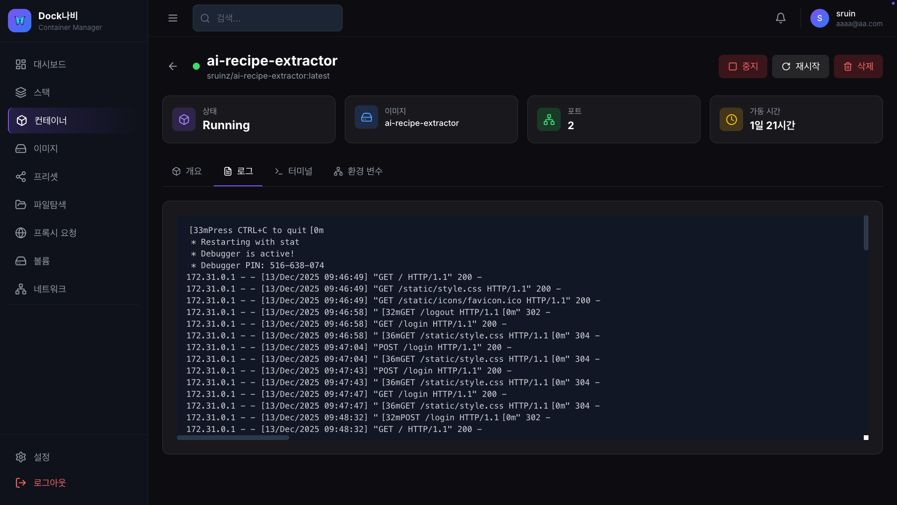Image resolution: width=897 pixels, height=505 pixels.
Task: Click the purple cube status icon
Action: 184,120
